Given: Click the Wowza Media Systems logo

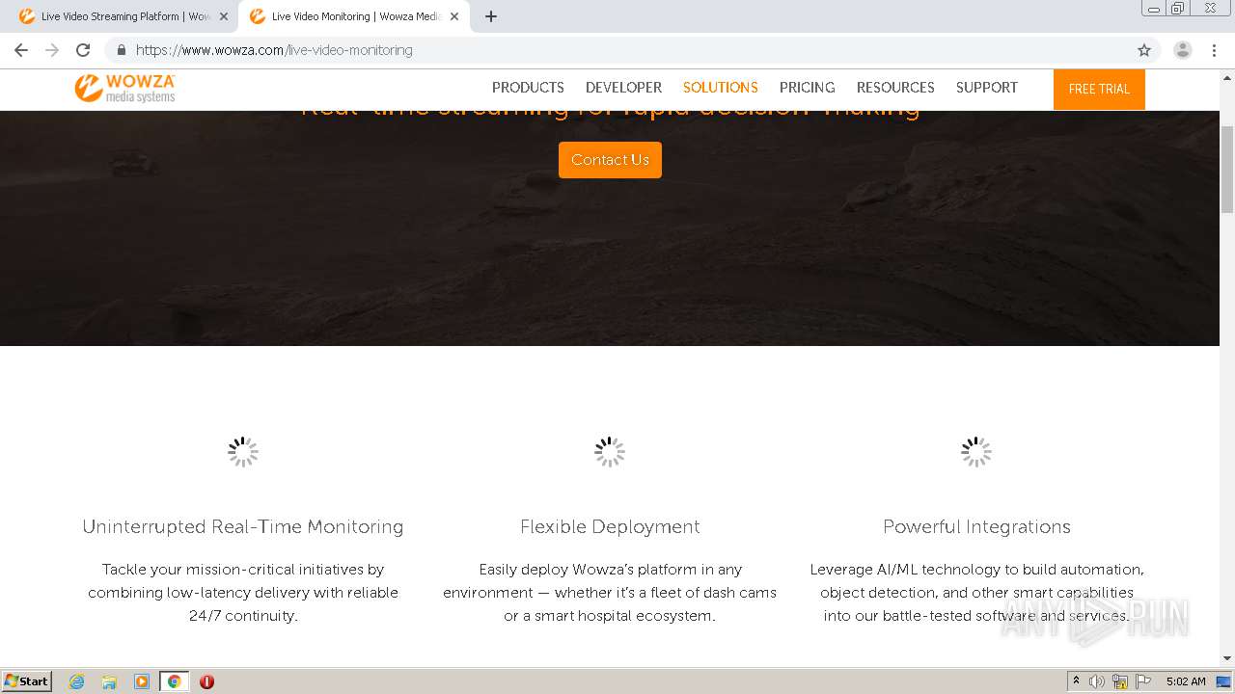Looking at the screenshot, I should click(124, 88).
